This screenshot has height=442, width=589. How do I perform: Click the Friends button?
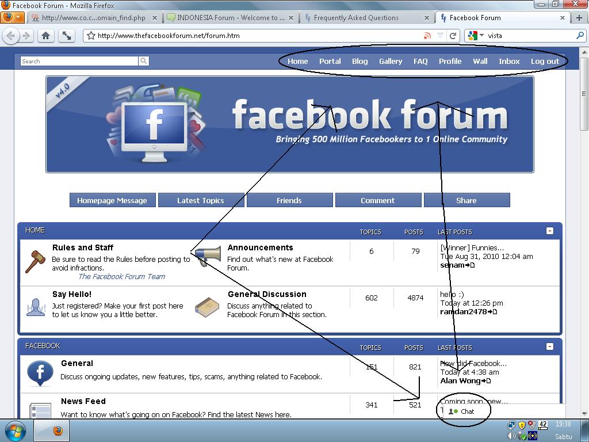coord(289,200)
